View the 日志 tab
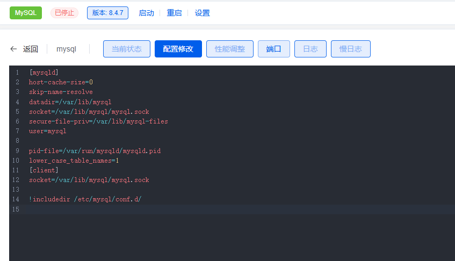Screen dimensions: 455x261 coord(310,49)
